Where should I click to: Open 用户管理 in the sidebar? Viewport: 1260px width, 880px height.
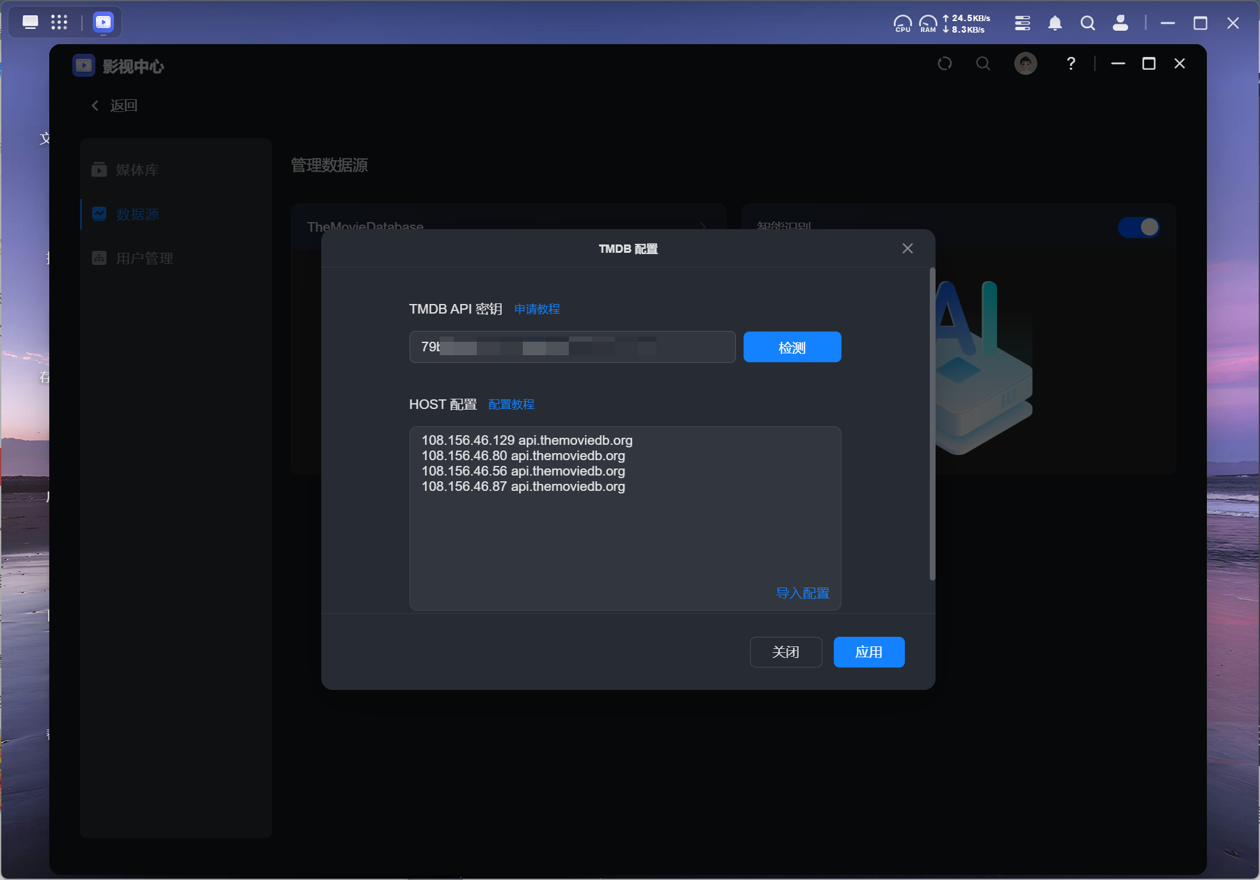[x=144, y=258]
